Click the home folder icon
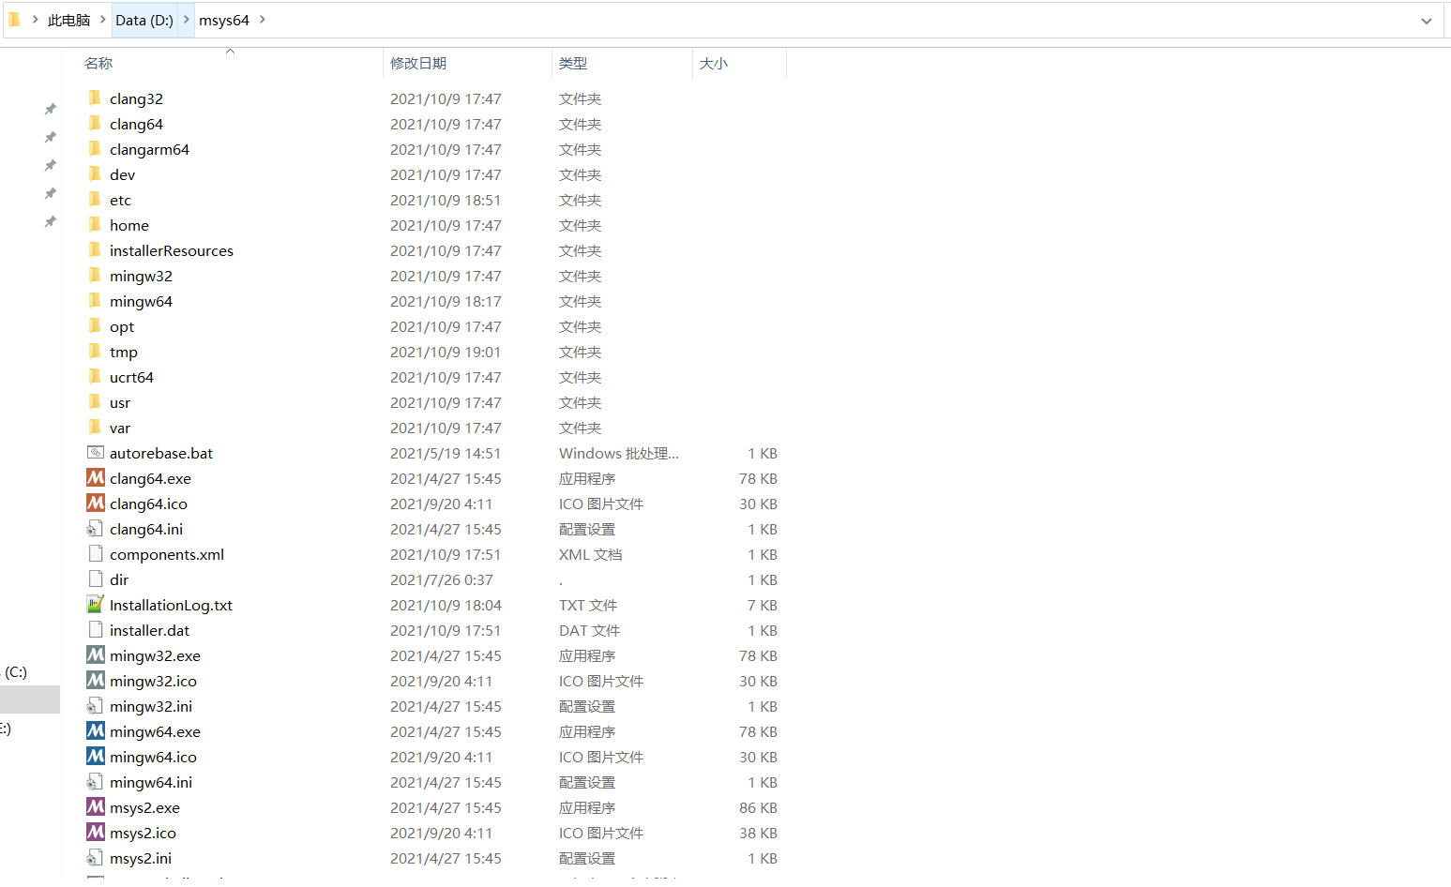Screen dimensions: 1451x887 click(x=95, y=225)
